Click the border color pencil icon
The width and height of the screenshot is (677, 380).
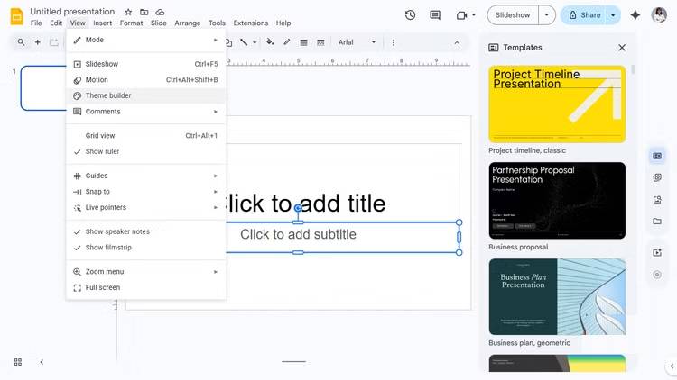coord(287,42)
